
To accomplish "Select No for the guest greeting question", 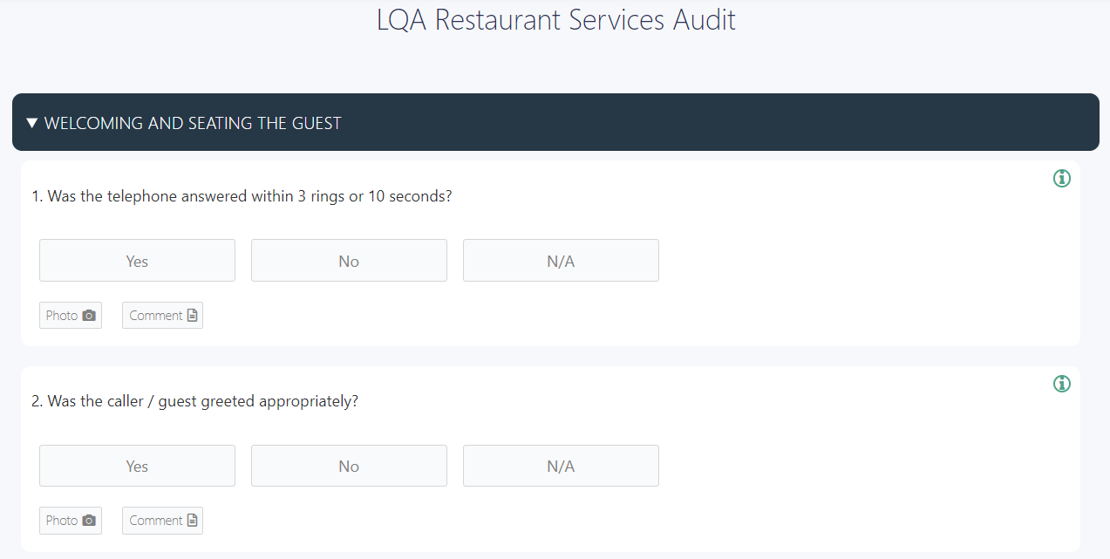I will (x=349, y=466).
